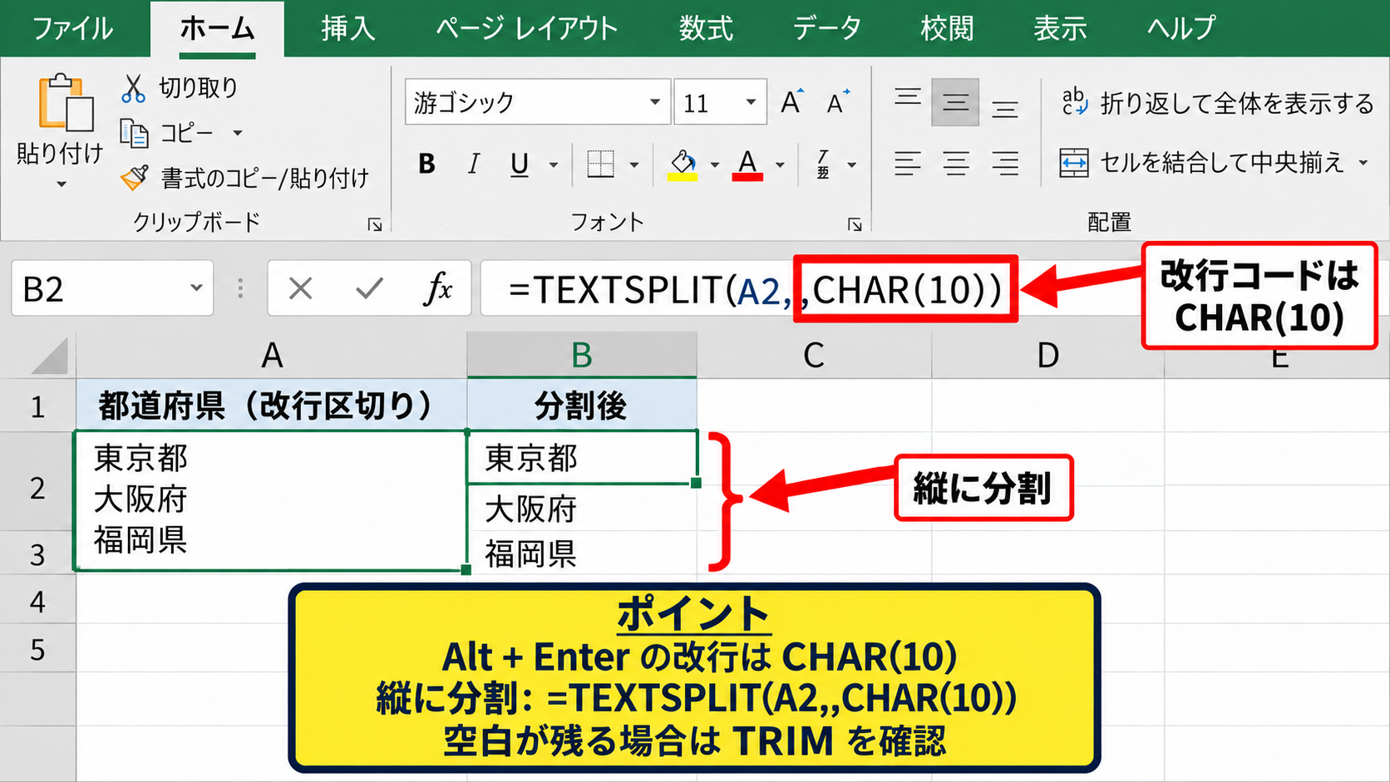Select the format painter brush icon

(x=135, y=177)
